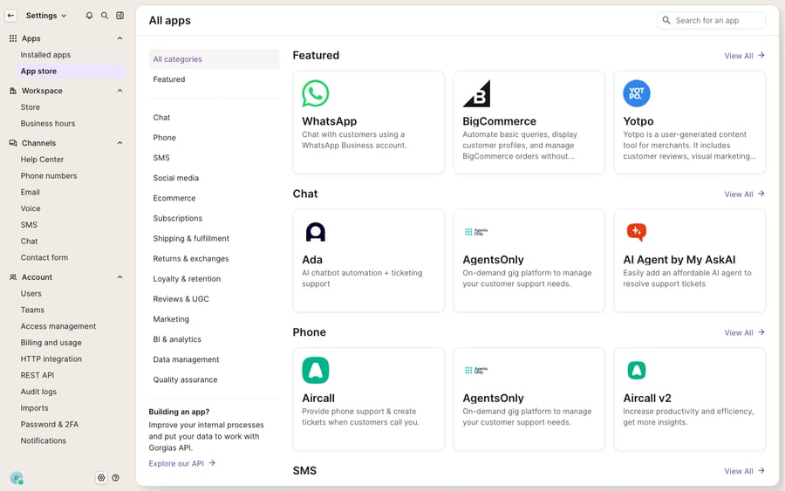Click the back arrow button beside Settings
Viewport: 785px width, 491px height.
10,16
